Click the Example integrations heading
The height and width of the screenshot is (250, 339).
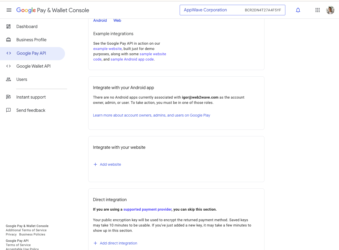113,34
